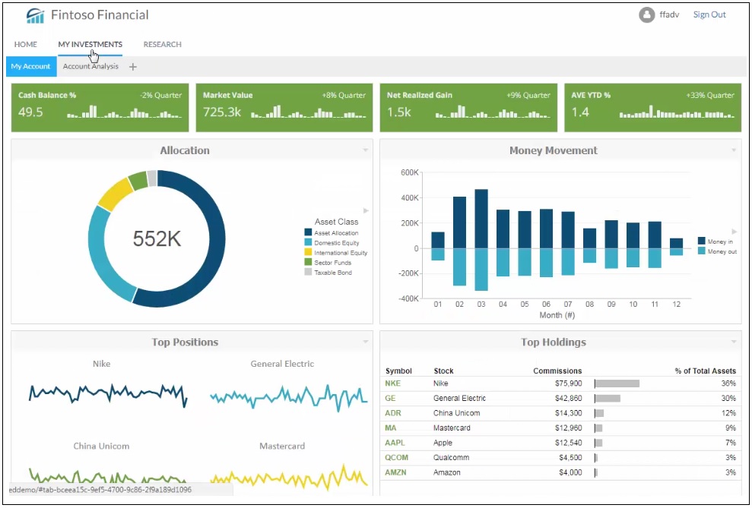This screenshot has width=752, height=508.
Task: Open the NKE symbol link
Action: 392,383
